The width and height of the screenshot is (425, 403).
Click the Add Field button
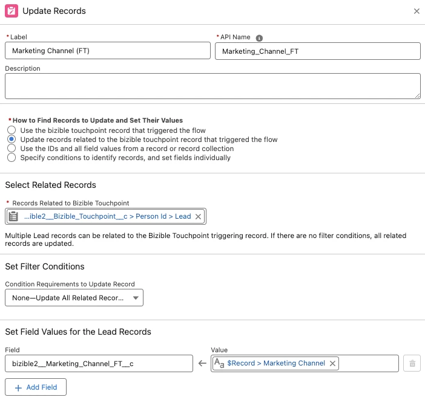(36, 387)
